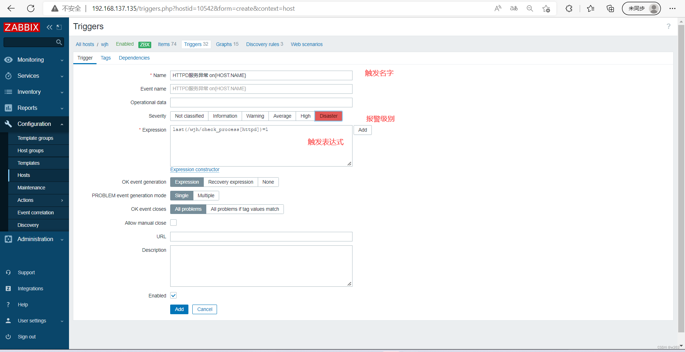The height and width of the screenshot is (352, 685).
Task: Reload the page with refresh icon
Action: tap(31, 9)
